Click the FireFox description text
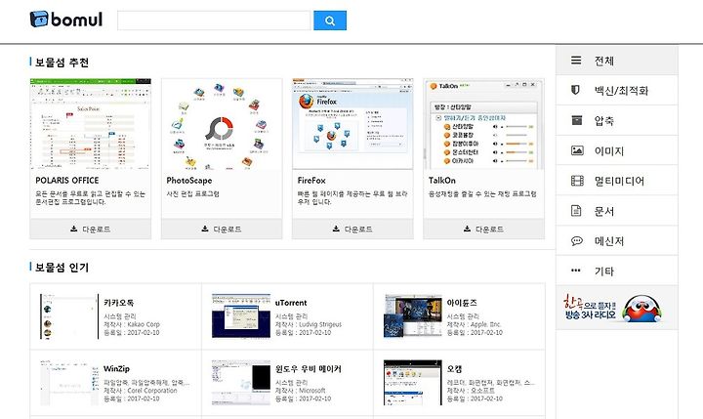Screen dimensions: 703x419 352,198
